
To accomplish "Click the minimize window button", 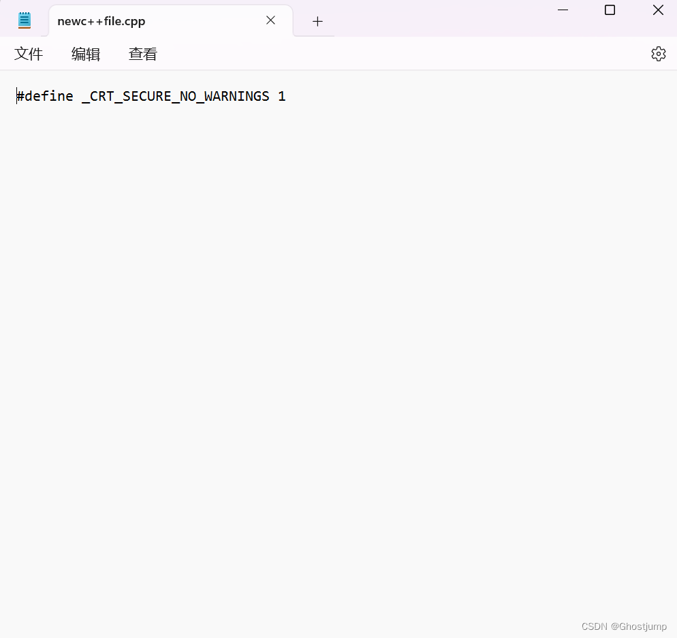I will pyautogui.click(x=563, y=10).
